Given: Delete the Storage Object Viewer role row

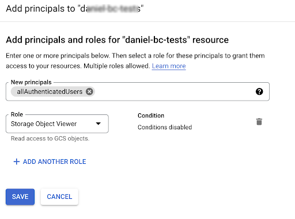Looking at the screenshot, I should click(x=259, y=122).
